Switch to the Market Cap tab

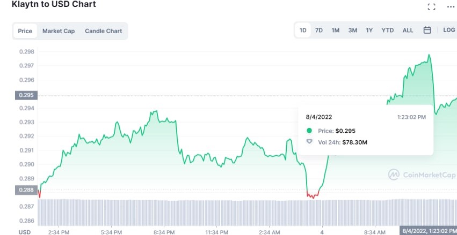[59, 31]
